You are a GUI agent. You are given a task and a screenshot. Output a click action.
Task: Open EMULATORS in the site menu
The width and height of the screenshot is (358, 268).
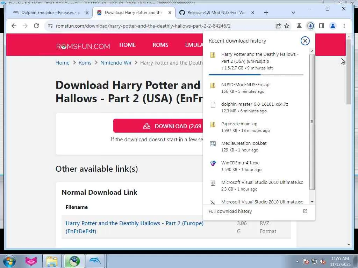(194, 45)
